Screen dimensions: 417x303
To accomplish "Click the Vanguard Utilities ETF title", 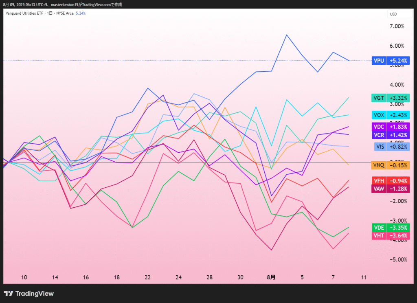I will [x=24, y=13].
